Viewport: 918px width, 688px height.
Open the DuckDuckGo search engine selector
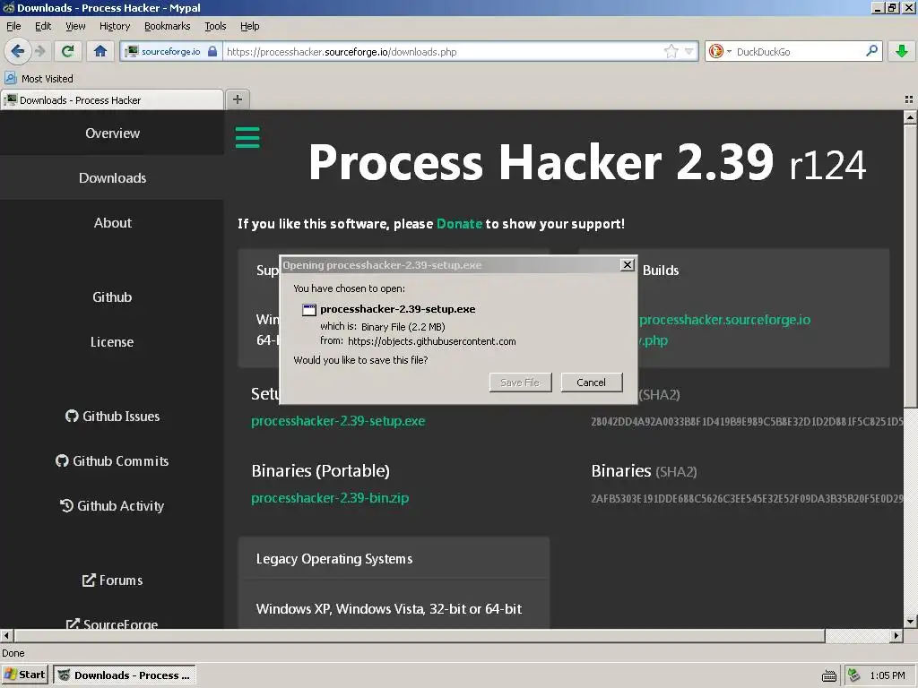[720, 51]
